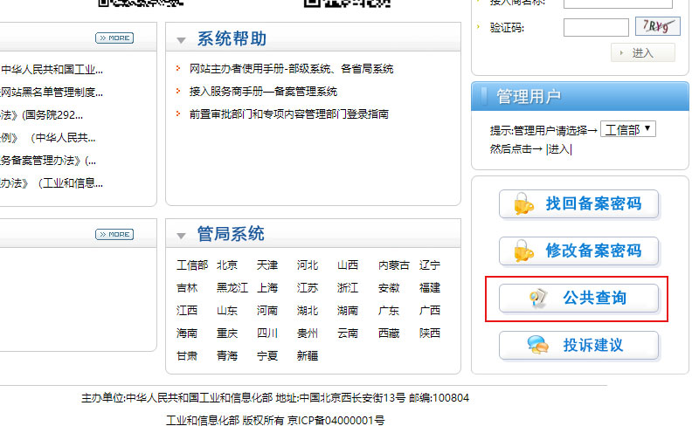The height and width of the screenshot is (433, 699).
Task: Select 新疆 link
Action: click(308, 356)
